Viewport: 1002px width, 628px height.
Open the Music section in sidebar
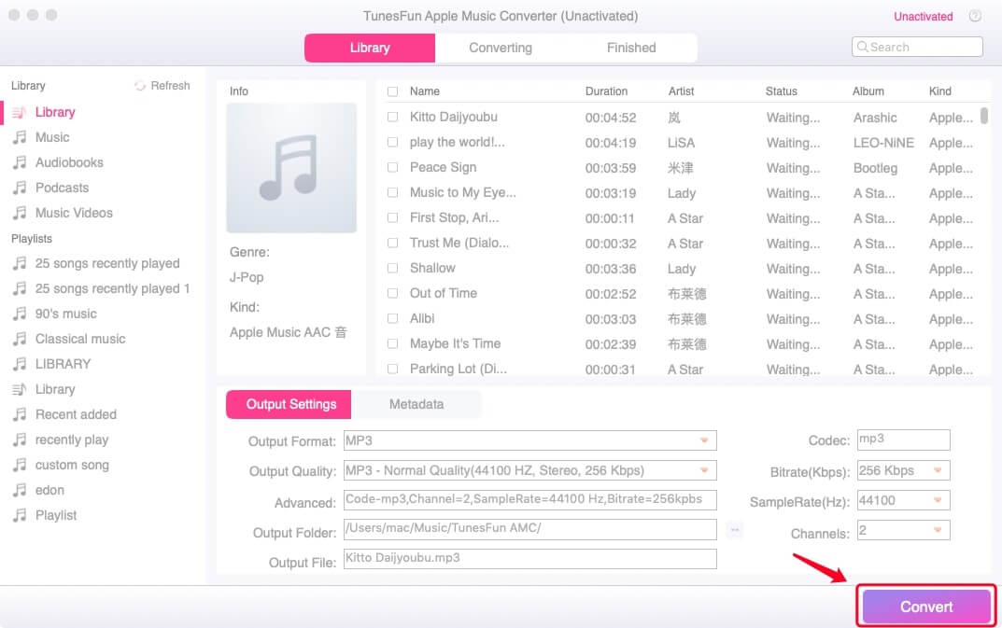click(53, 137)
